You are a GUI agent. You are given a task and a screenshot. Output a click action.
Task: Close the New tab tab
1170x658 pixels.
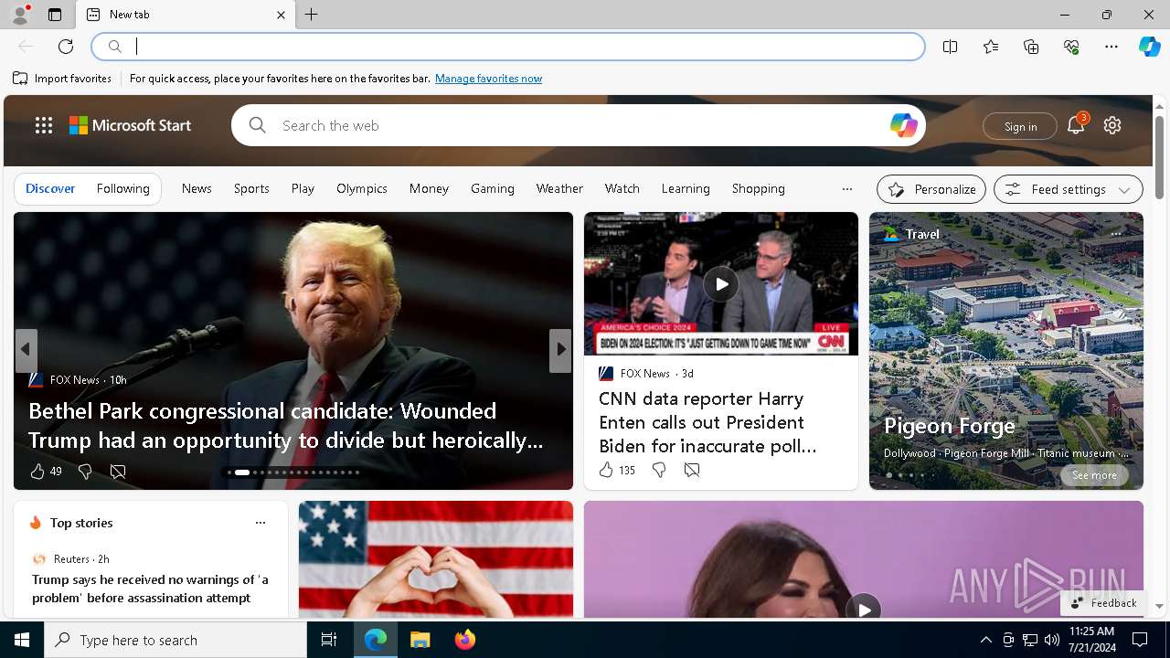pyautogui.click(x=281, y=15)
